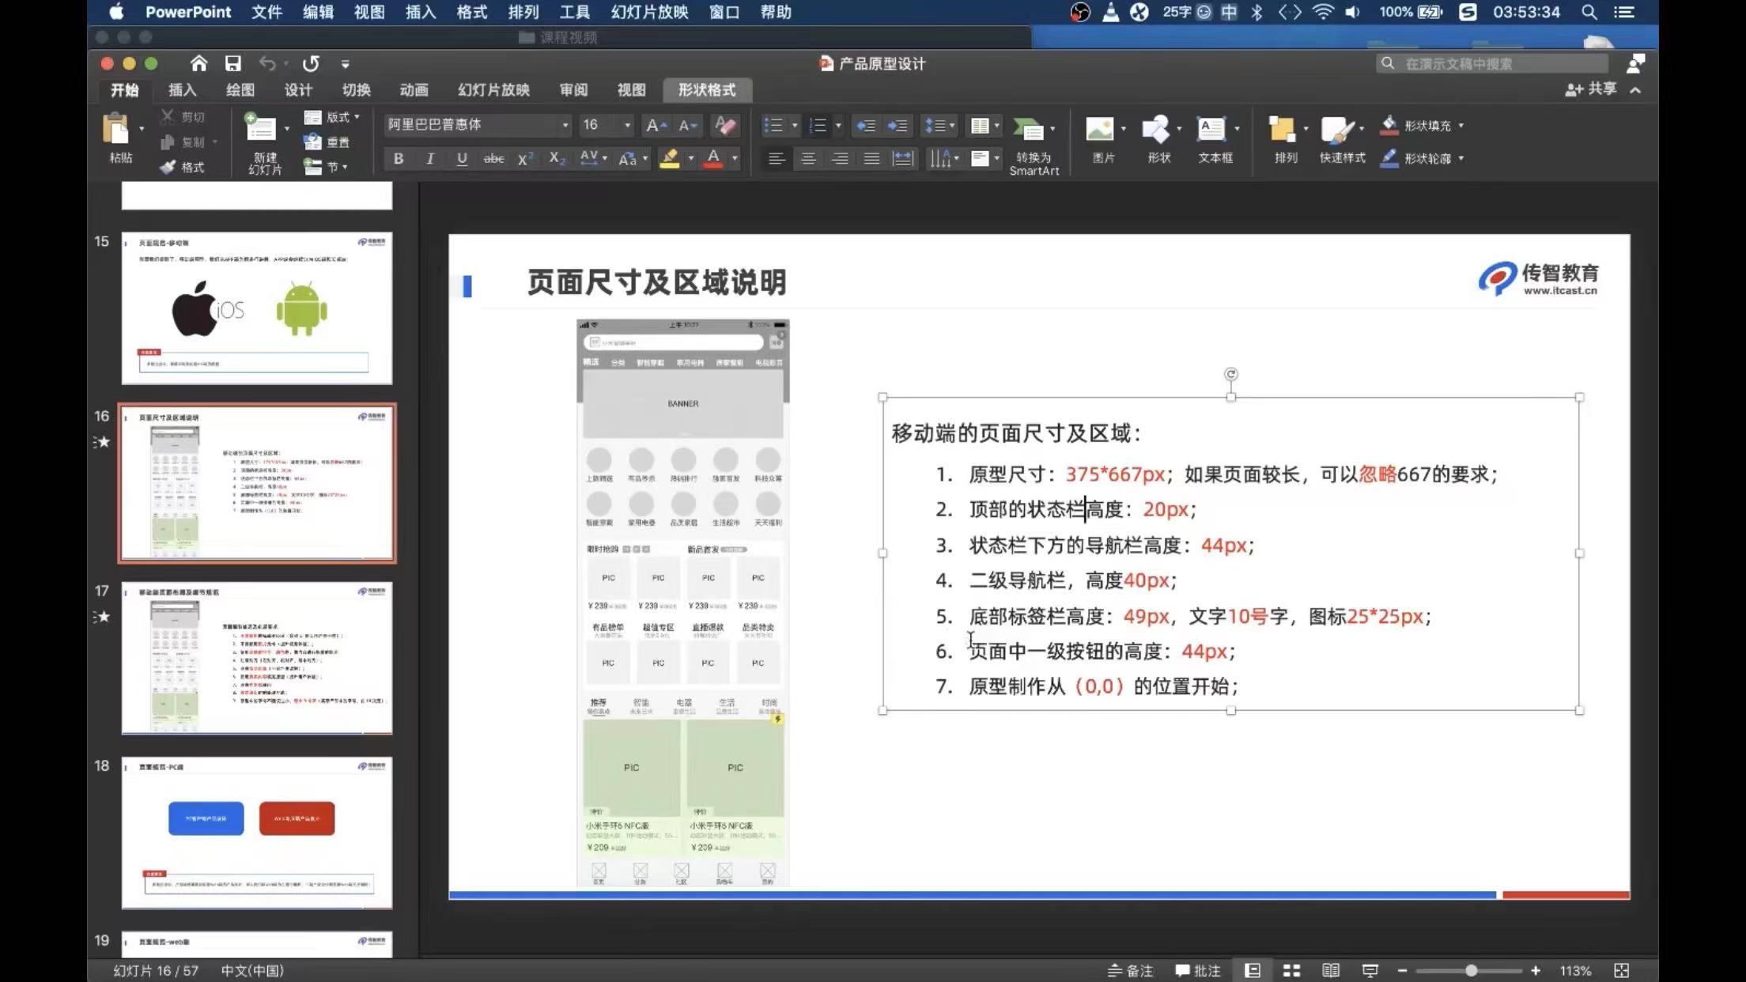Toggle Italic formatting

(x=430, y=159)
